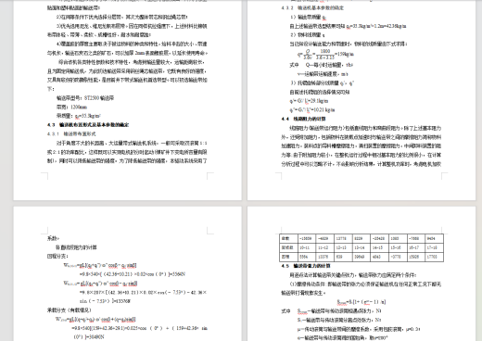Click the line defining v with unit m/s

323,74
